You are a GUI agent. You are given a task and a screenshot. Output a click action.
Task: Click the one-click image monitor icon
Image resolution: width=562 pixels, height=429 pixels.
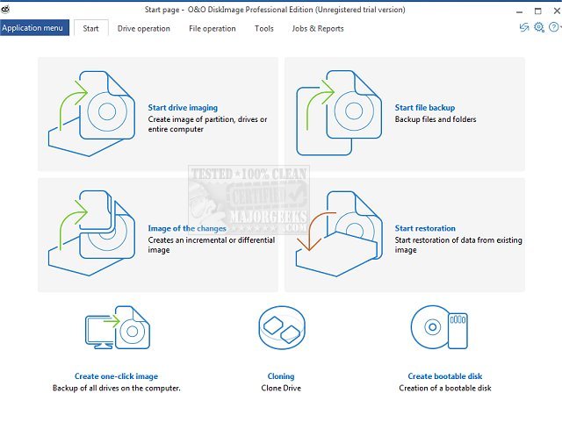(118, 327)
